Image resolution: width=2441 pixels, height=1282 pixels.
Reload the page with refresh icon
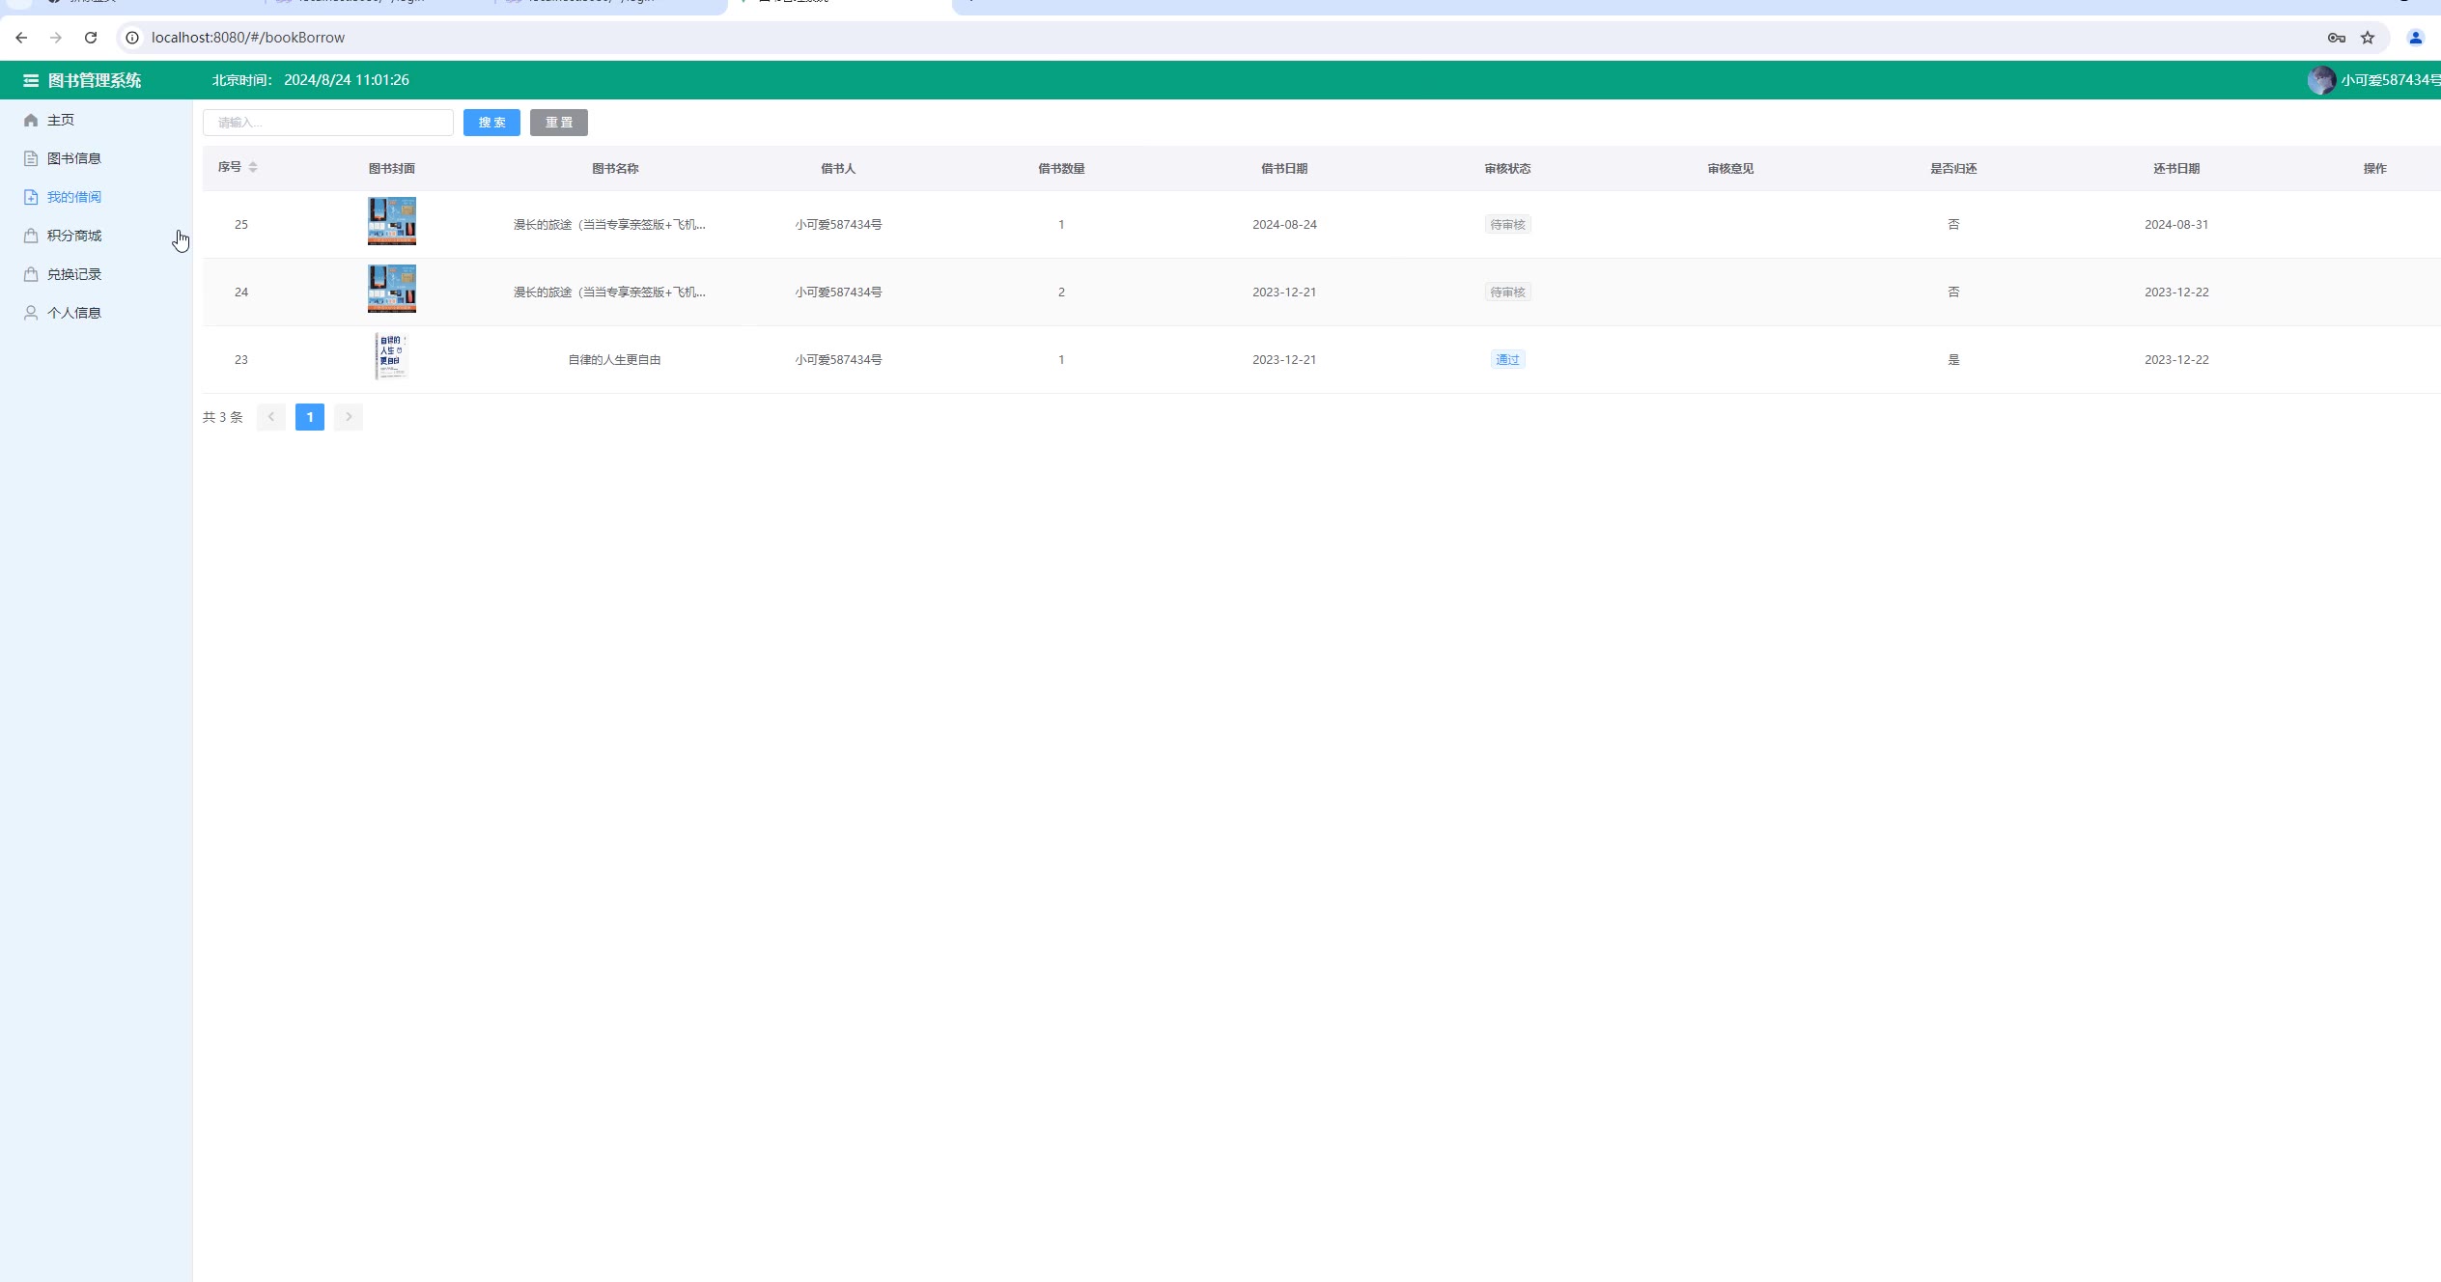[91, 38]
